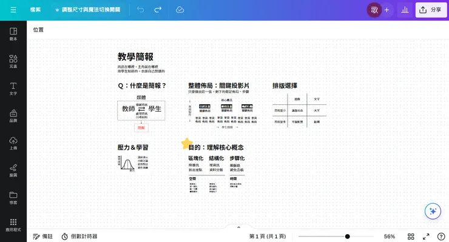Click the 分享 share button
449x242 pixels.
(x=431, y=10)
